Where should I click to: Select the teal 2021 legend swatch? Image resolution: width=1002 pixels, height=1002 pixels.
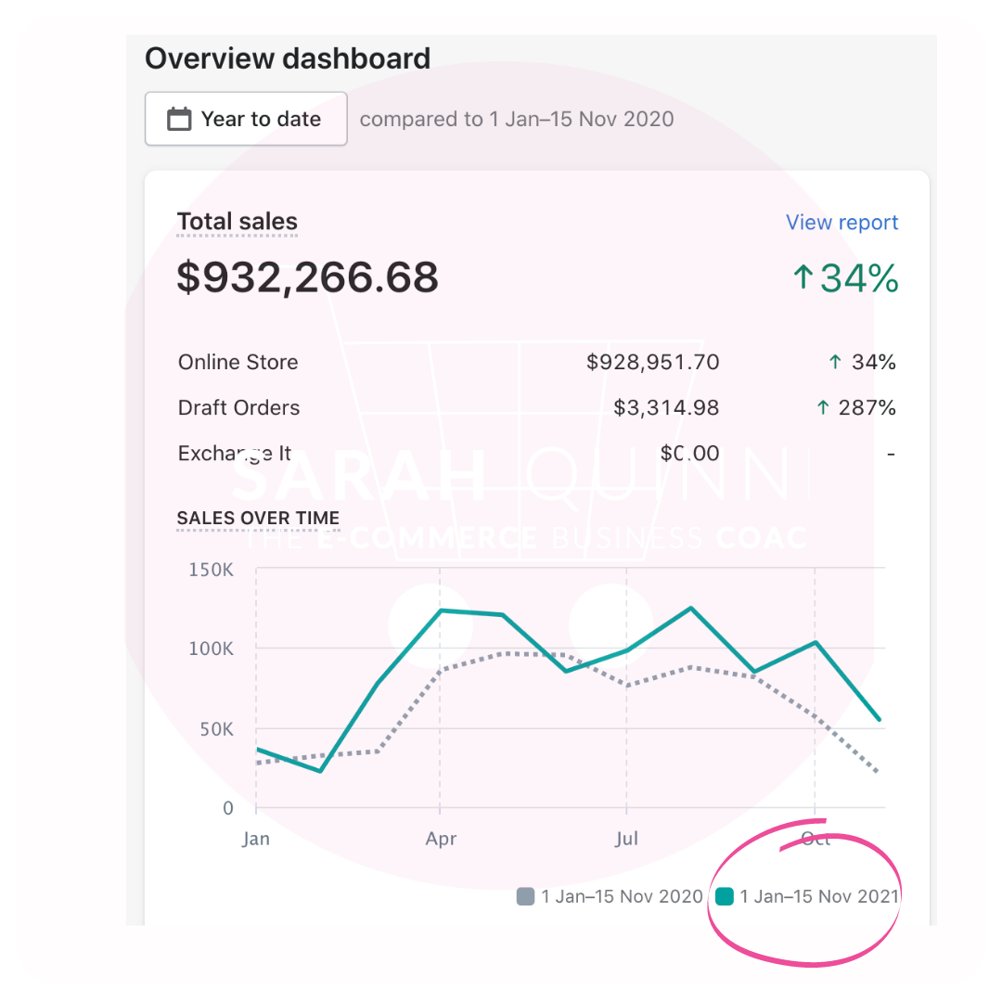click(x=724, y=896)
